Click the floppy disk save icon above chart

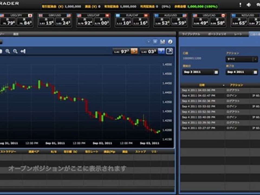click(162, 42)
